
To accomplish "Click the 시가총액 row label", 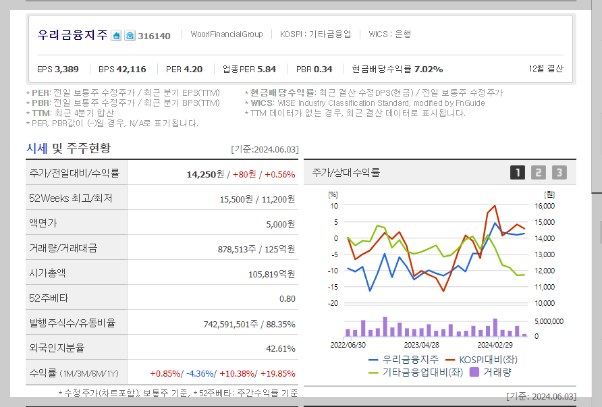I will (x=48, y=273).
